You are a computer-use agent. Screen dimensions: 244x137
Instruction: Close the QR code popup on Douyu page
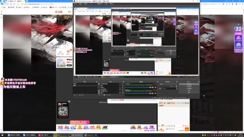coord(69,101)
